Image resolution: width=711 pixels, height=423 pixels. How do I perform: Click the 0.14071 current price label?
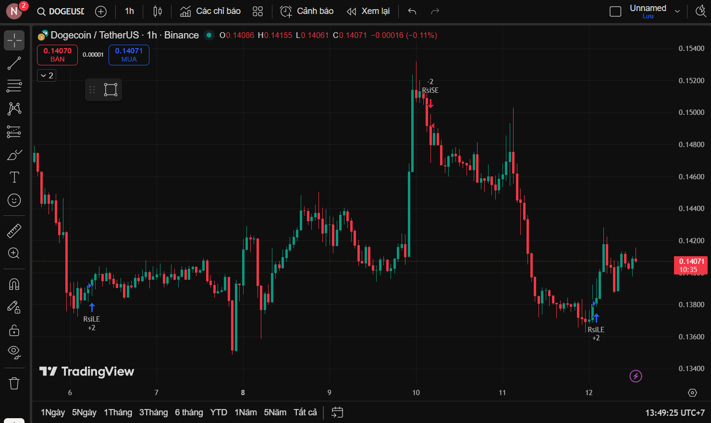pyautogui.click(x=691, y=265)
